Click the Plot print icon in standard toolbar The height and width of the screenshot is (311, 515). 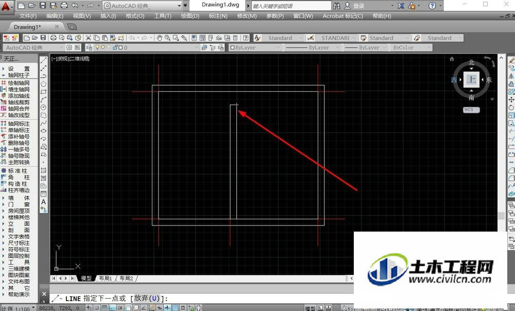tap(53, 38)
